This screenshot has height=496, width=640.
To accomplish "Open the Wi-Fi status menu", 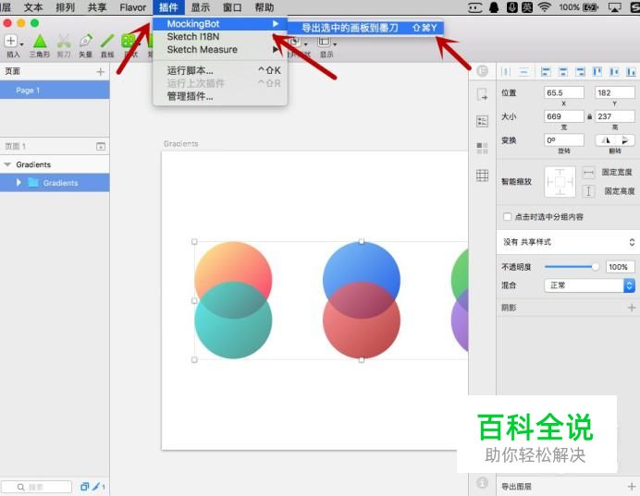I will (x=544, y=7).
